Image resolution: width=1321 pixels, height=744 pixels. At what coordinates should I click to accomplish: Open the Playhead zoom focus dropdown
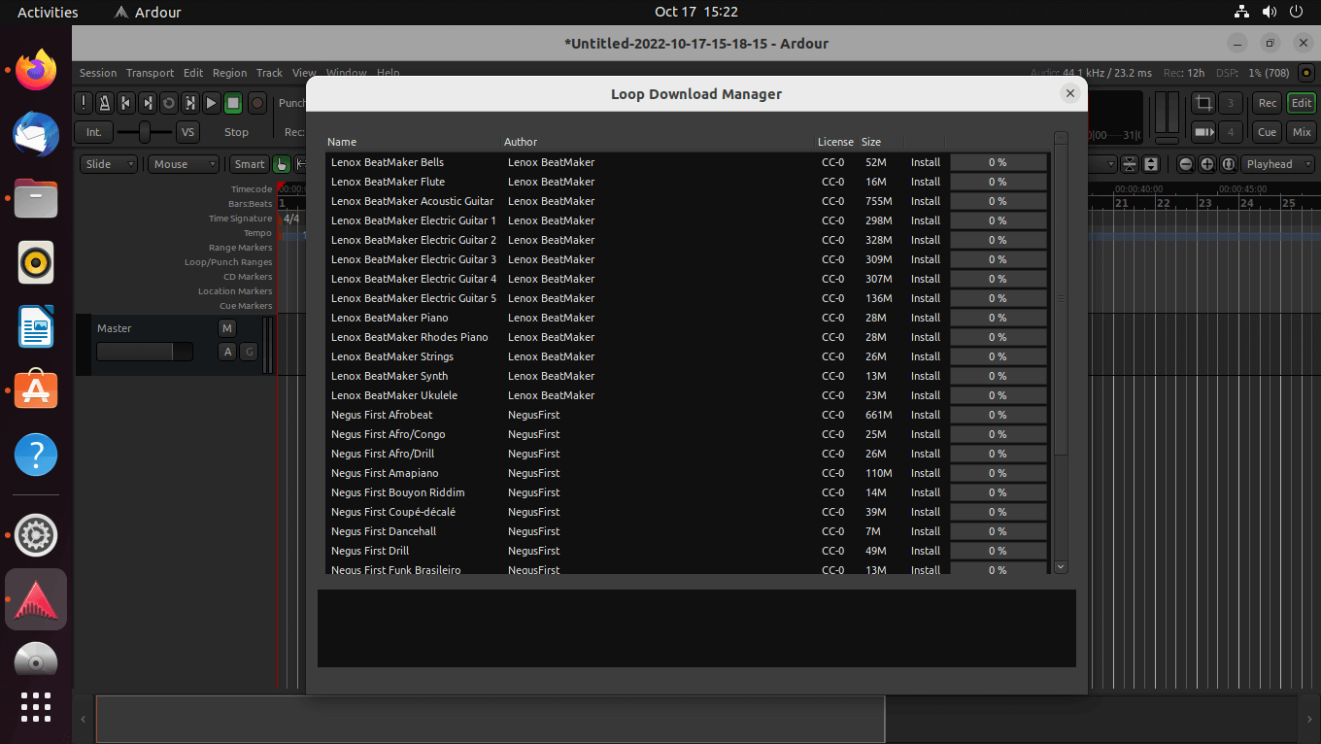coord(1275,164)
